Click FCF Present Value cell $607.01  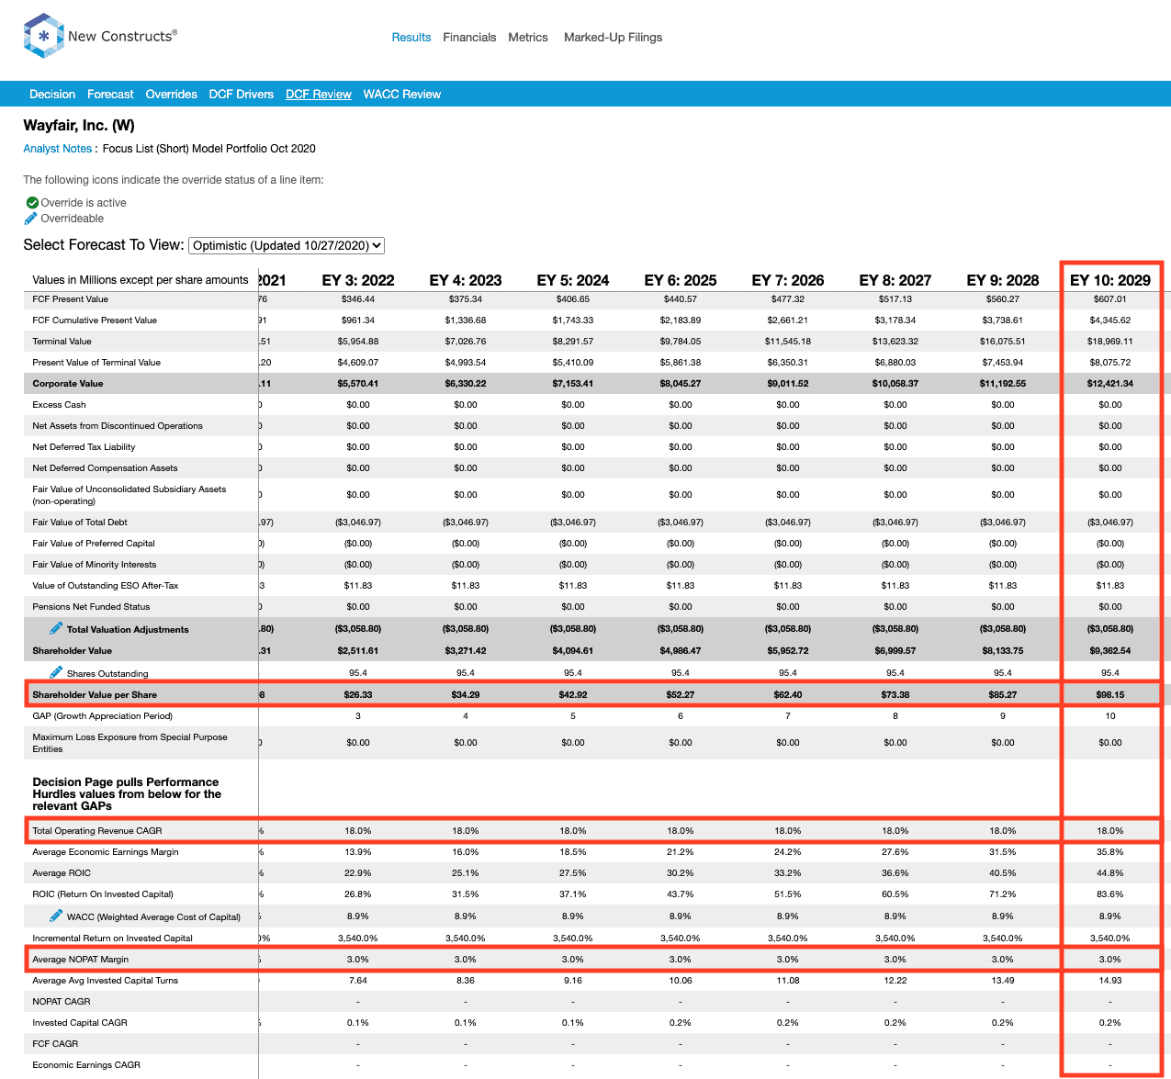[1110, 299]
